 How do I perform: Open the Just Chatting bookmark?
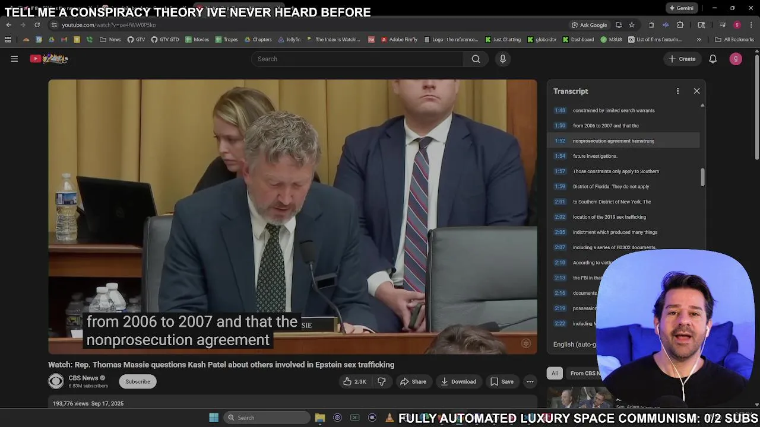click(x=503, y=40)
